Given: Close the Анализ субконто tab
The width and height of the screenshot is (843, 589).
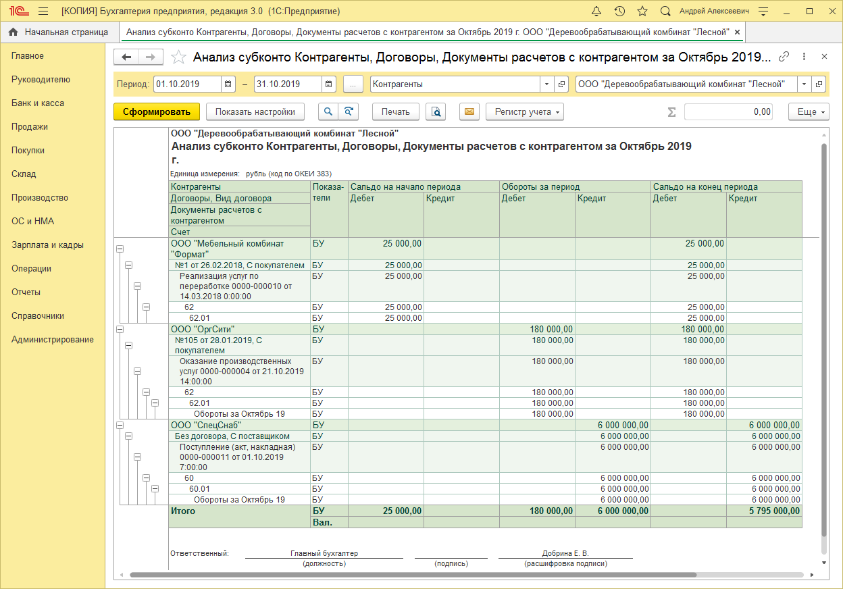Looking at the screenshot, I should [737, 32].
